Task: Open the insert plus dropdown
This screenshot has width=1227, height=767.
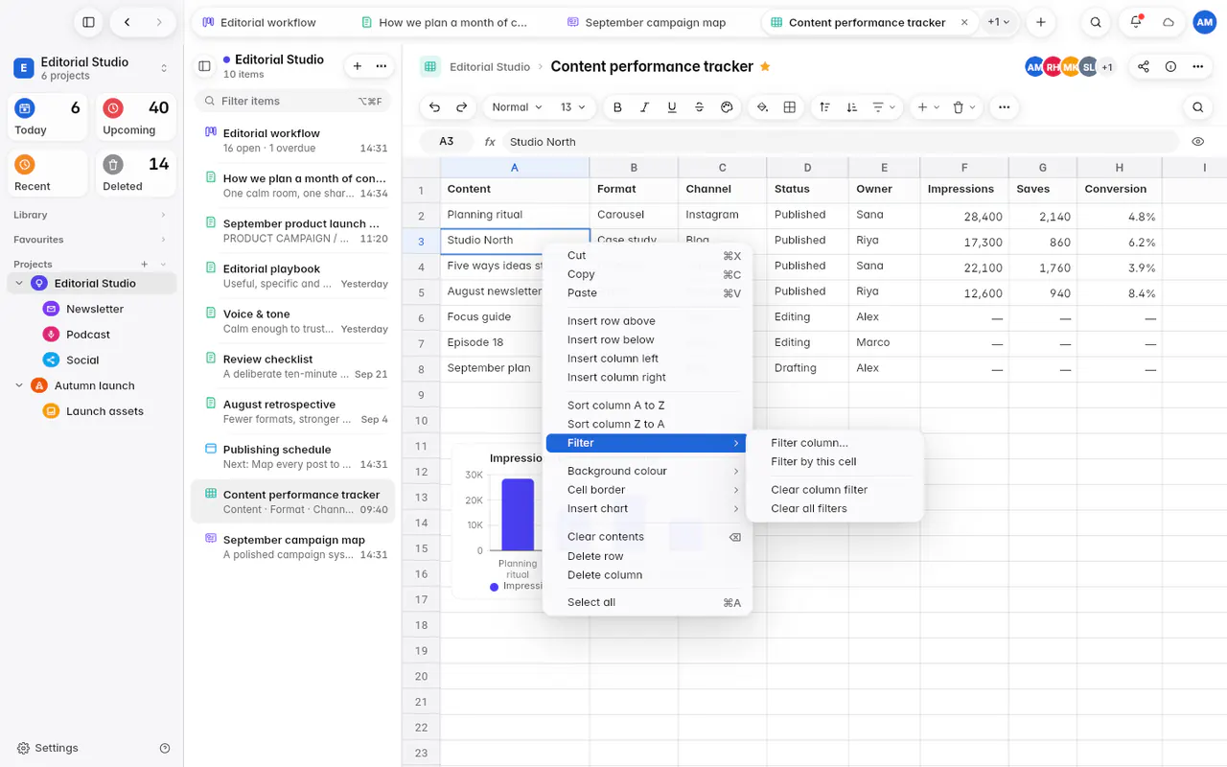Action: pyautogui.click(x=928, y=107)
